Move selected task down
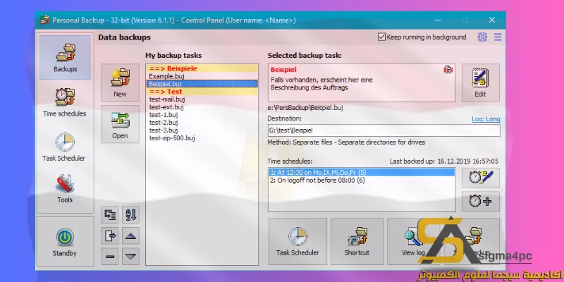 130,257
